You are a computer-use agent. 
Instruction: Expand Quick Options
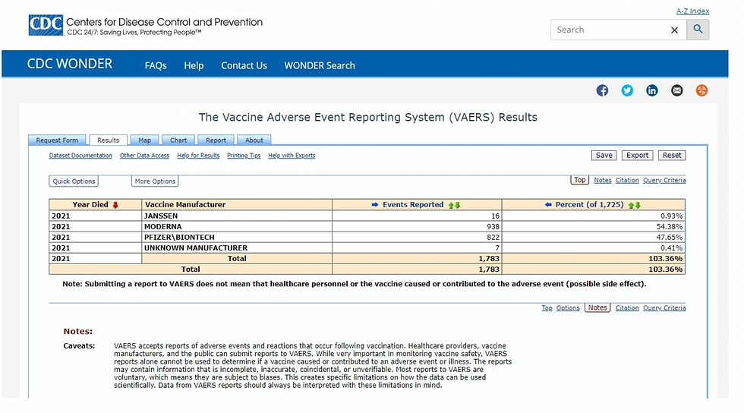(x=74, y=181)
